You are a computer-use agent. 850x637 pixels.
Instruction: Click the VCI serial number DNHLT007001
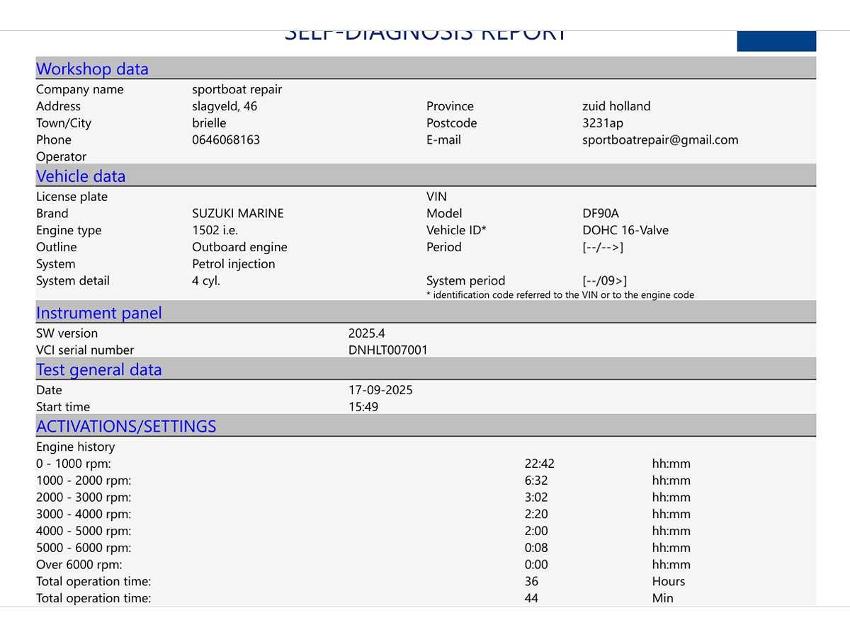pos(387,350)
